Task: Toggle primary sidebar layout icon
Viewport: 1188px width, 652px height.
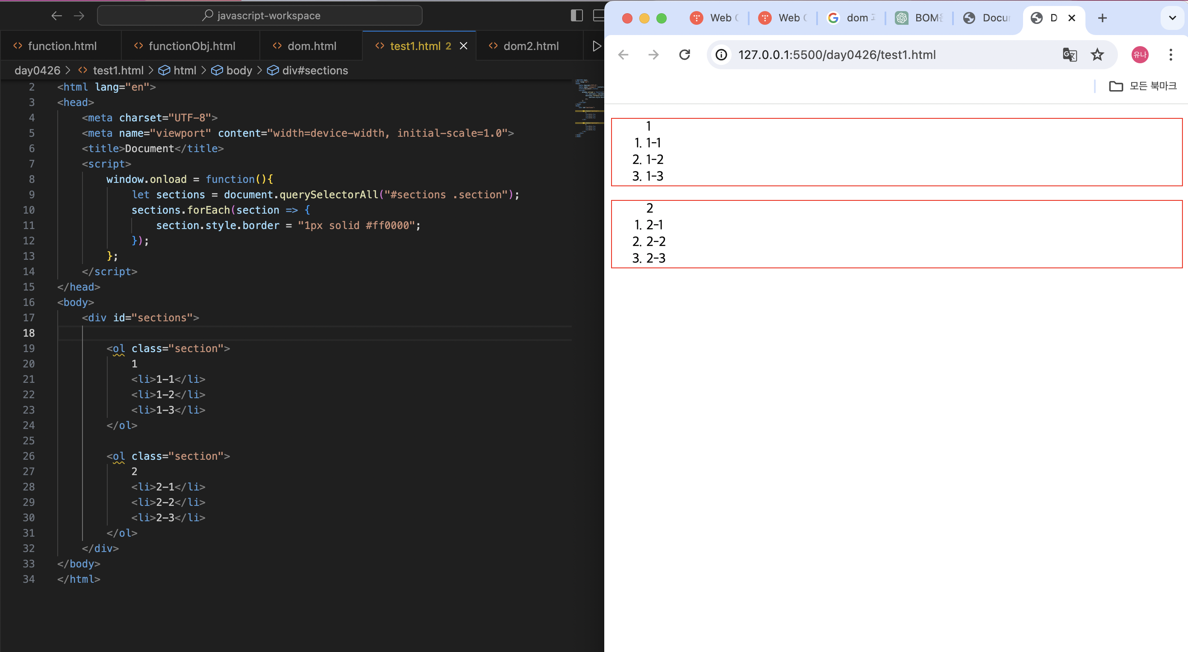Action: coord(576,16)
